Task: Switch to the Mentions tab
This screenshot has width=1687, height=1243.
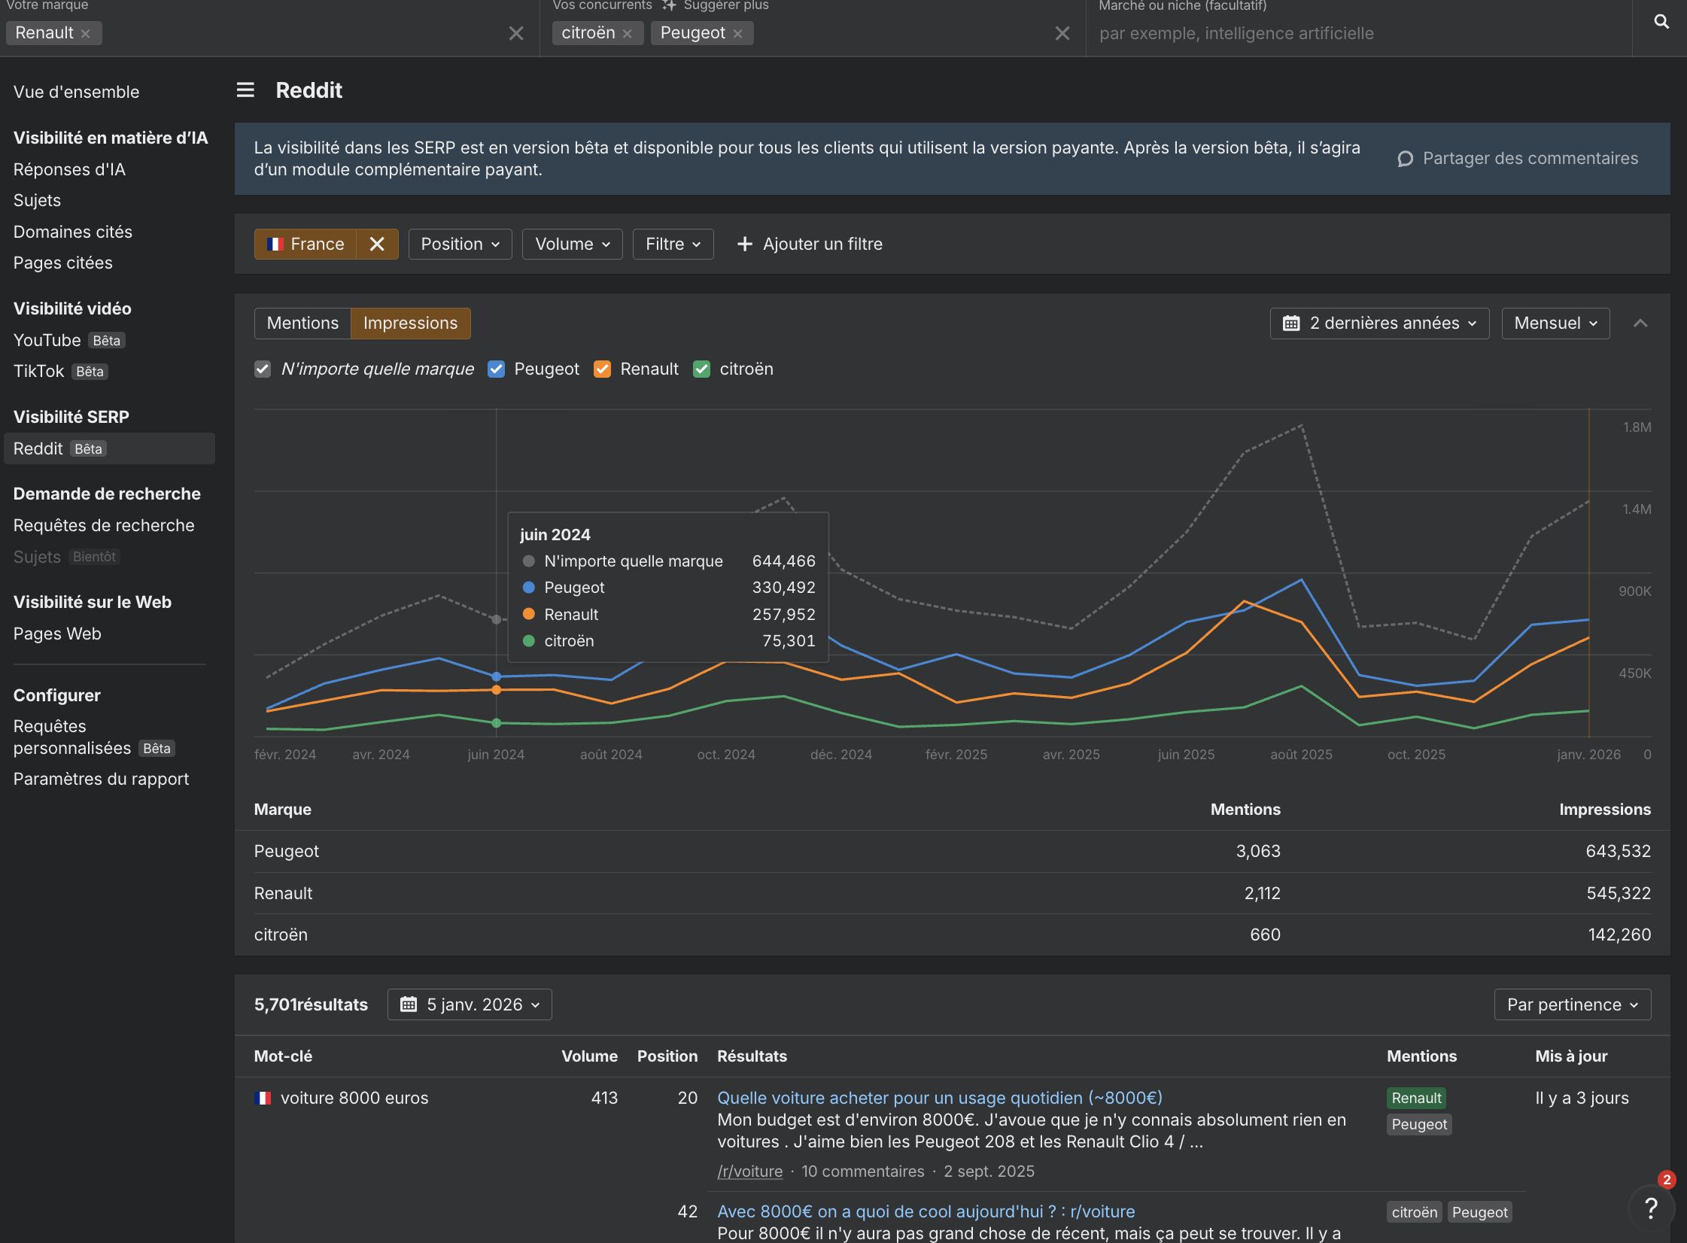Action: click(x=302, y=323)
